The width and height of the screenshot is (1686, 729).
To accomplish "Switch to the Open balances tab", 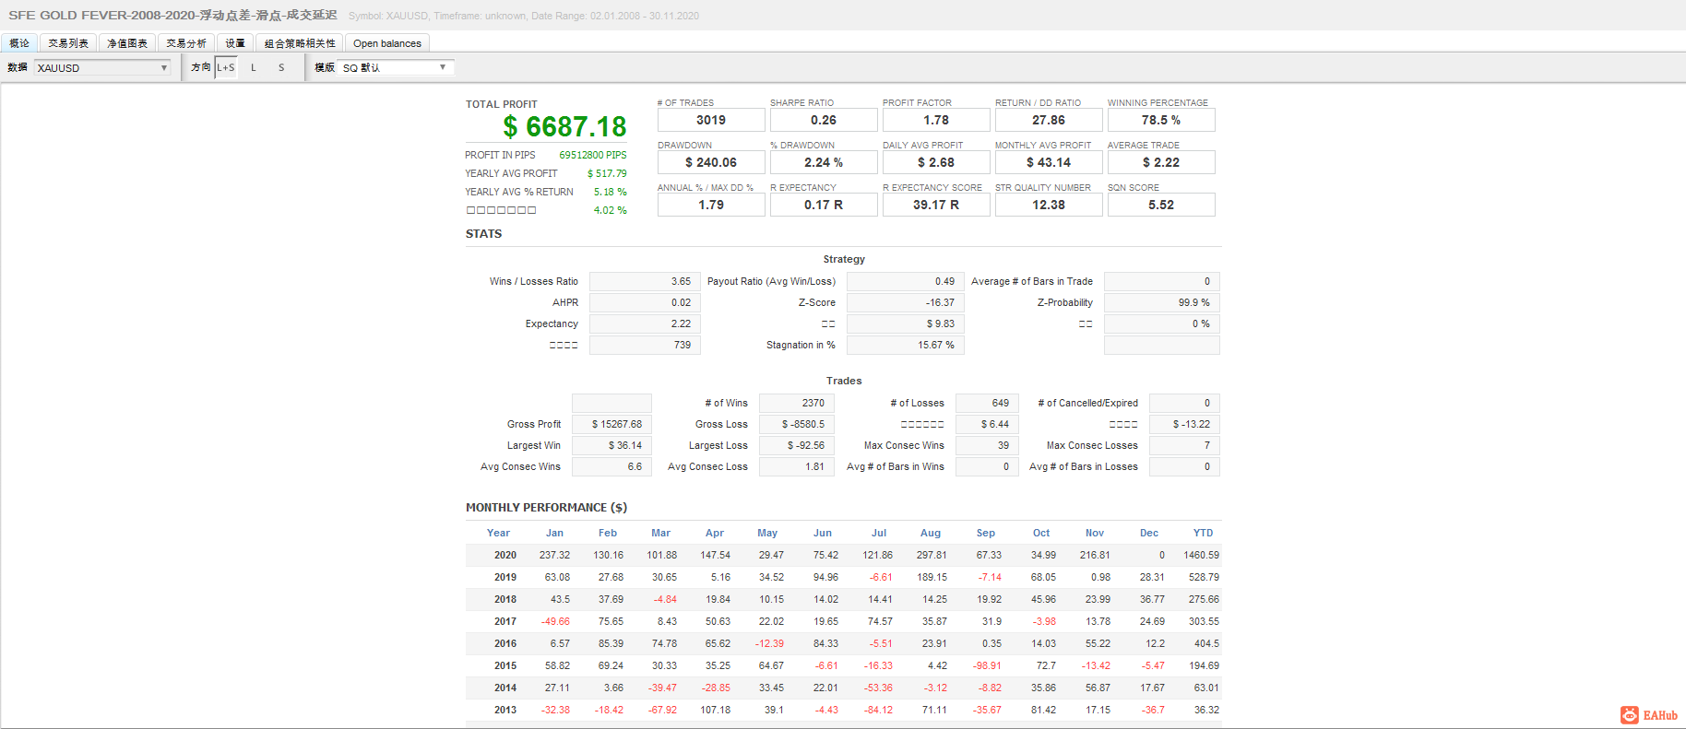I will [x=387, y=43].
